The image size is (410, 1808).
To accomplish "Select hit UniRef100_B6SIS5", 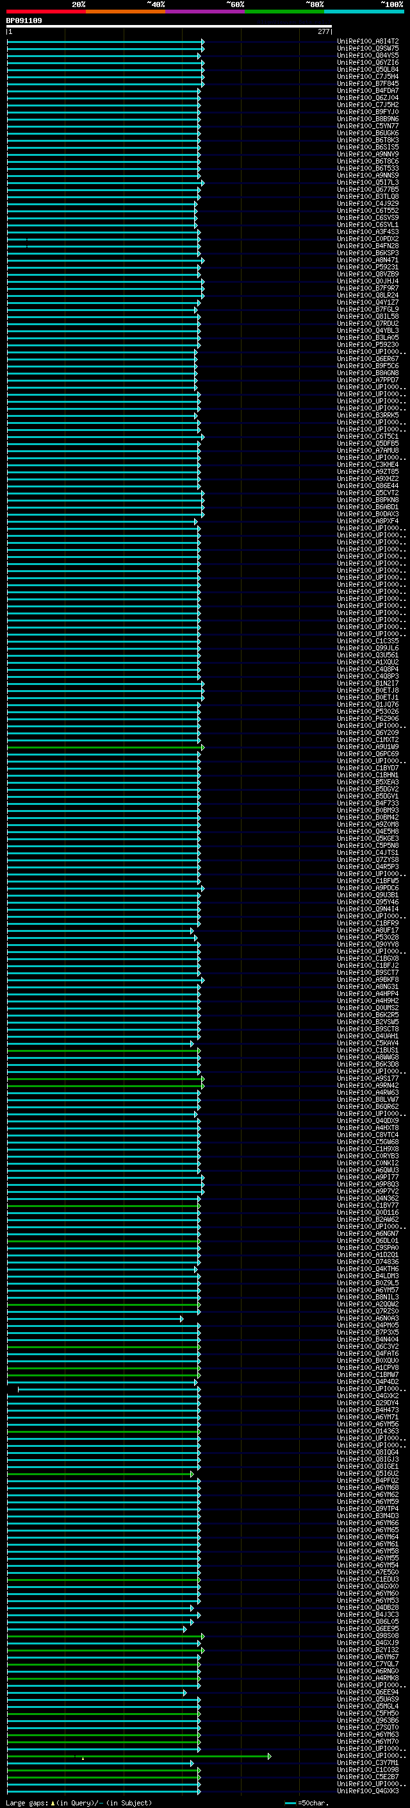I will 368,148.
